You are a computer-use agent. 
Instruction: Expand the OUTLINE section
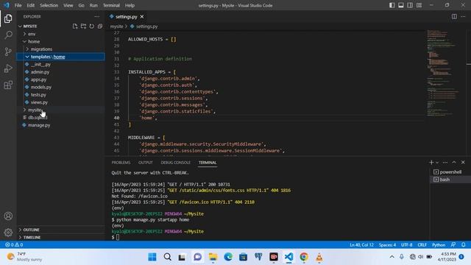31,230
